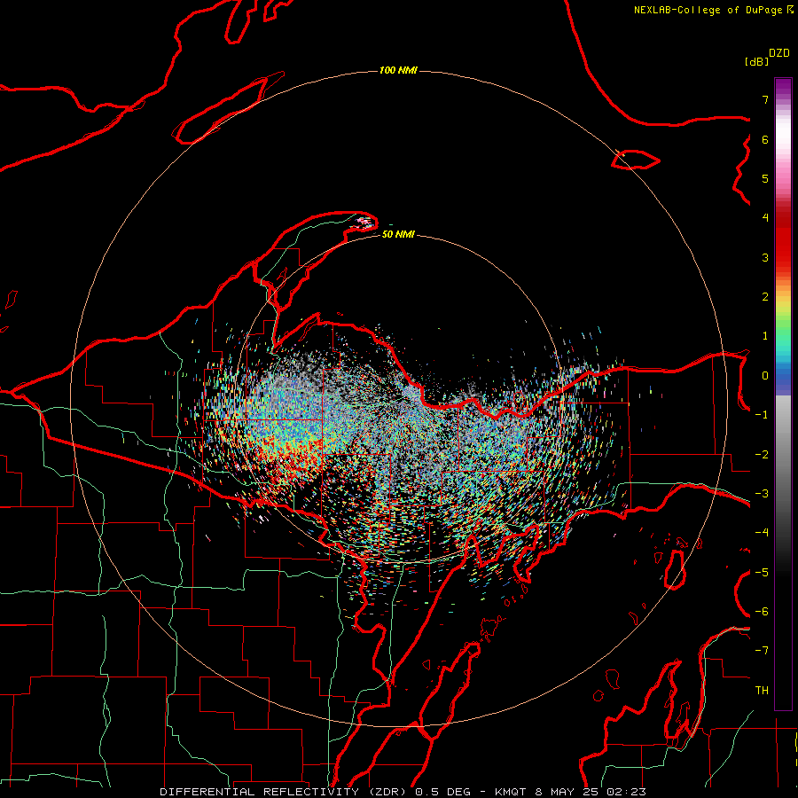Click the 6 tick label on scale
The image size is (798, 798).
coord(765,139)
